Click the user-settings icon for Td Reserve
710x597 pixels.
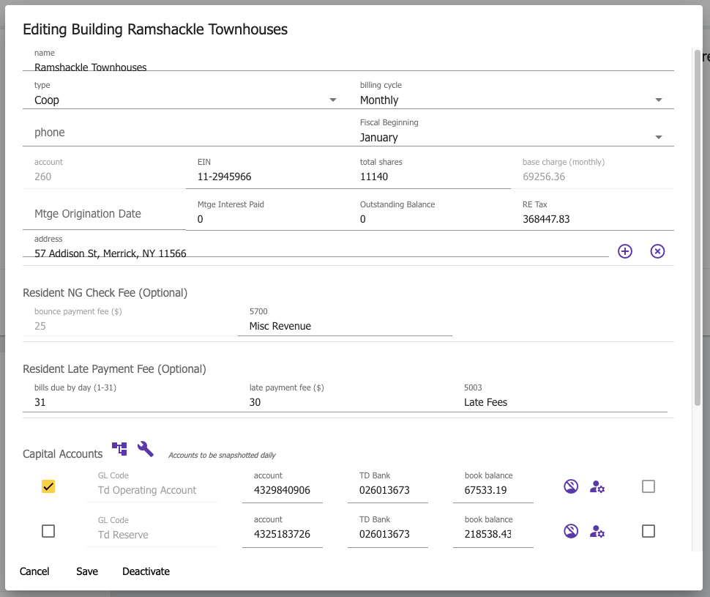(597, 531)
